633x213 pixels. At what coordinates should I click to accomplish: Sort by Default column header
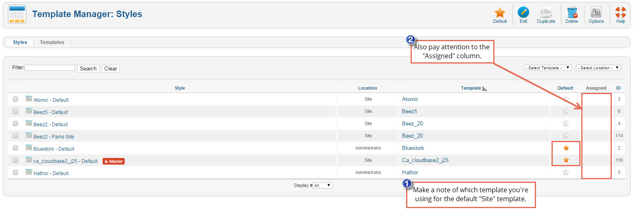click(x=565, y=88)
